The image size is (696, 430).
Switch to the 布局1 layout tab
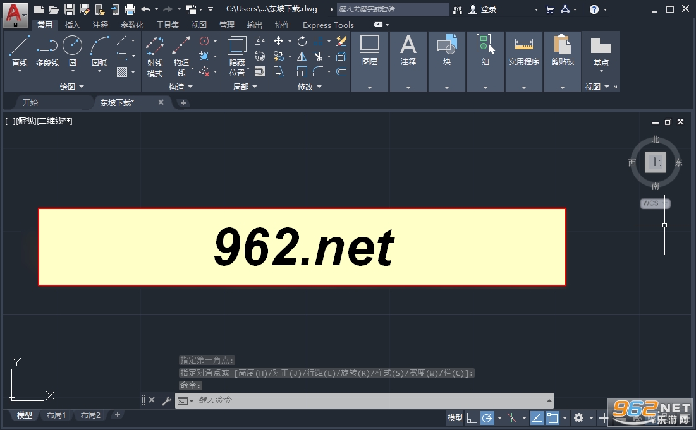pos(56,415)
